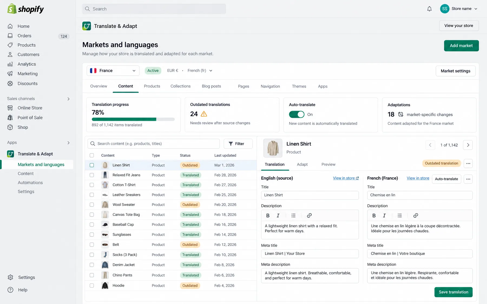Check the Linen Shirt row checkbox
The width and height of the screenshot is (487, 304).
coord(92,165)
